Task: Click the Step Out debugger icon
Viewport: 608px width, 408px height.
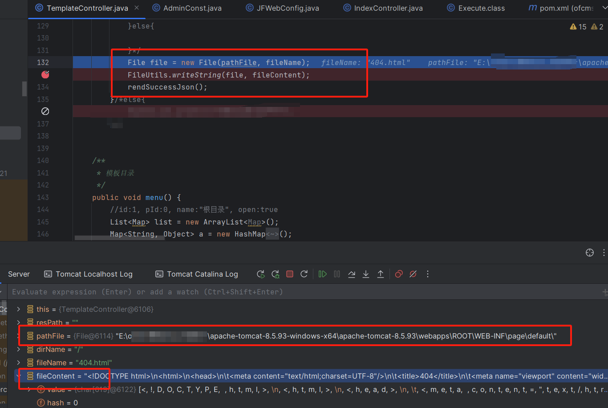Action: click(381, 274)
